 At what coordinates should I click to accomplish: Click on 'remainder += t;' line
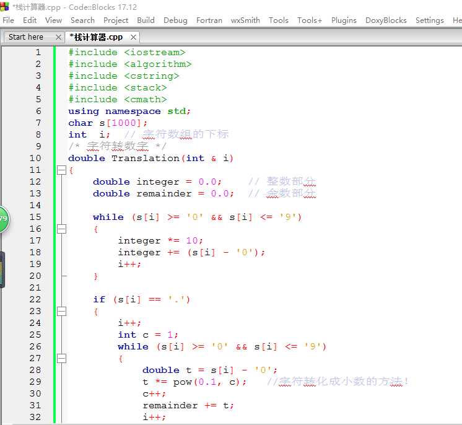pyautogui.click(x=188, y=406)
